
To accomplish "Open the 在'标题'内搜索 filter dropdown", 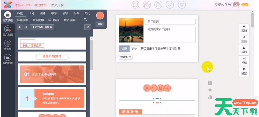I will (x=42, y=27).
